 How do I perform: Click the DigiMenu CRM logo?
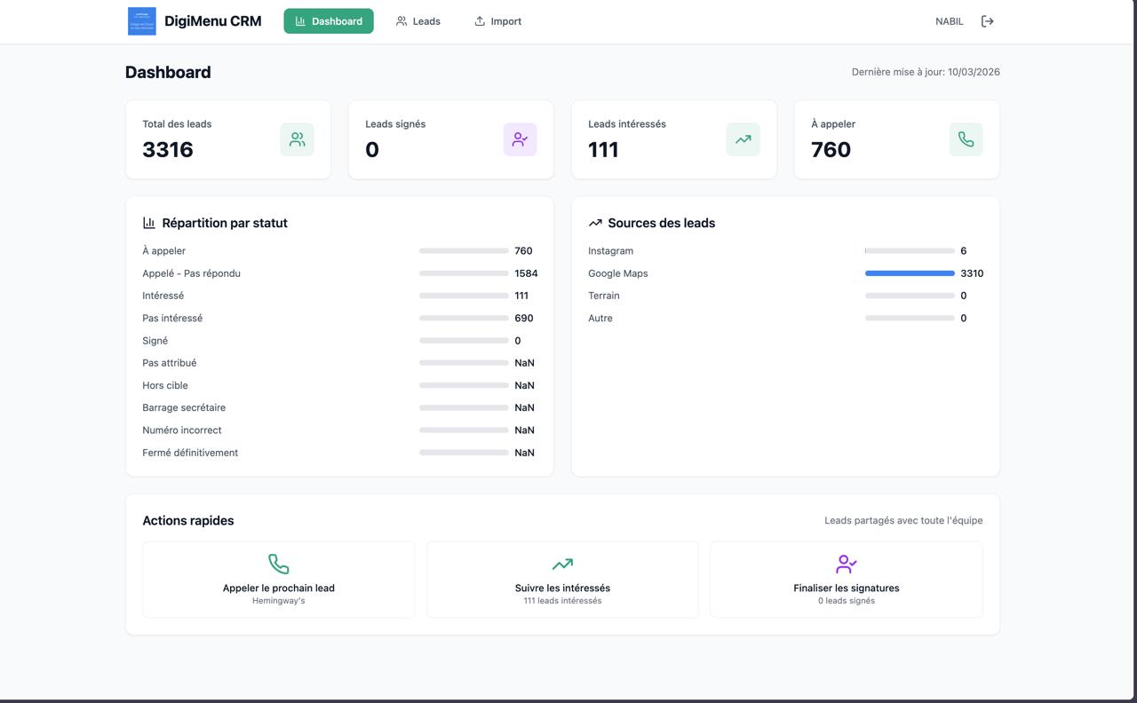point(141,20)
